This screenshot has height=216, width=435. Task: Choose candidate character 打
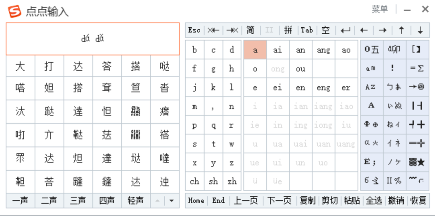[49, 66]
